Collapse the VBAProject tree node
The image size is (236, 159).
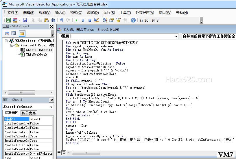point(6,41)
